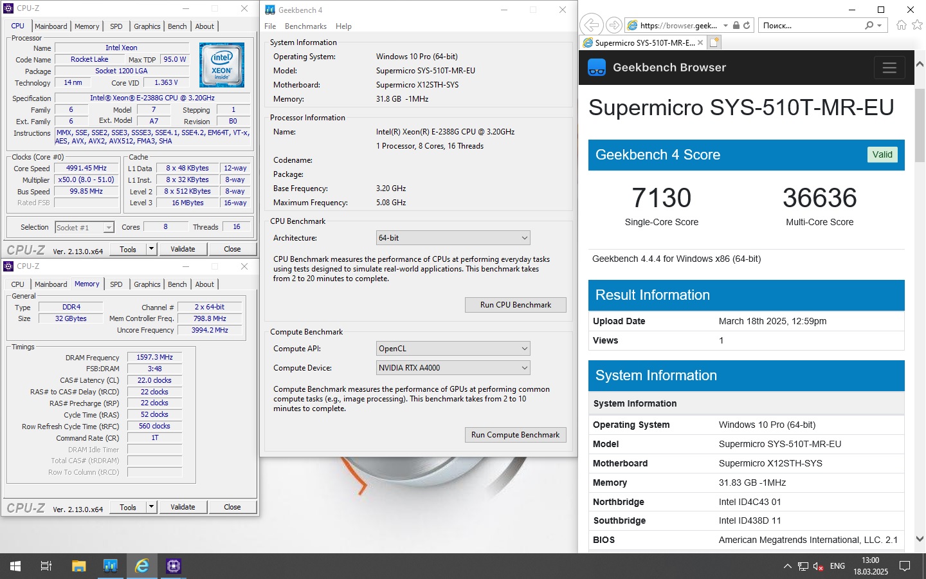The image size is (926, 579).
Task: Click the refresh icon in the address bar
Action: [x=747, y=26]
